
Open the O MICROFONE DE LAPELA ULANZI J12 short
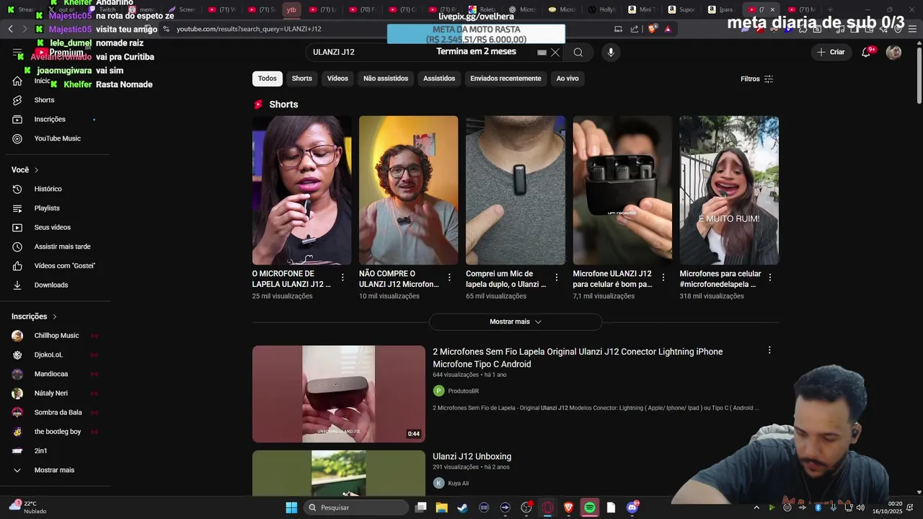click(301, 190)
